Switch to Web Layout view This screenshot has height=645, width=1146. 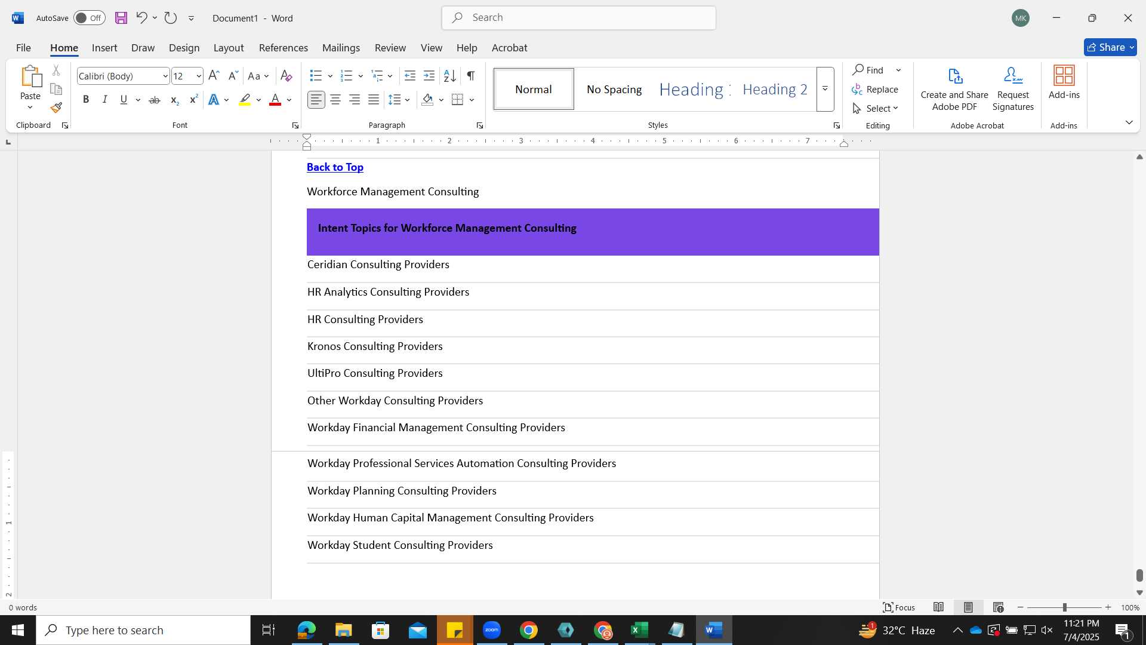(x=998, y=607)
